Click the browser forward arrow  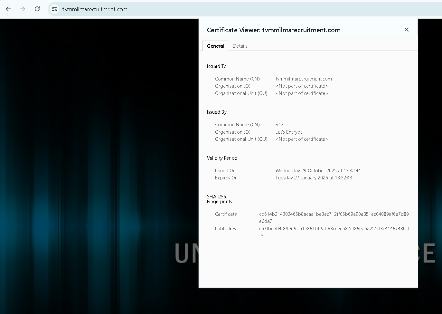pos(23,9)
